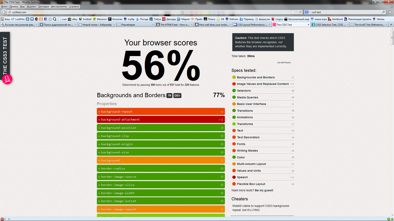Expand the border-radius test row

click(x=161, y=168)
